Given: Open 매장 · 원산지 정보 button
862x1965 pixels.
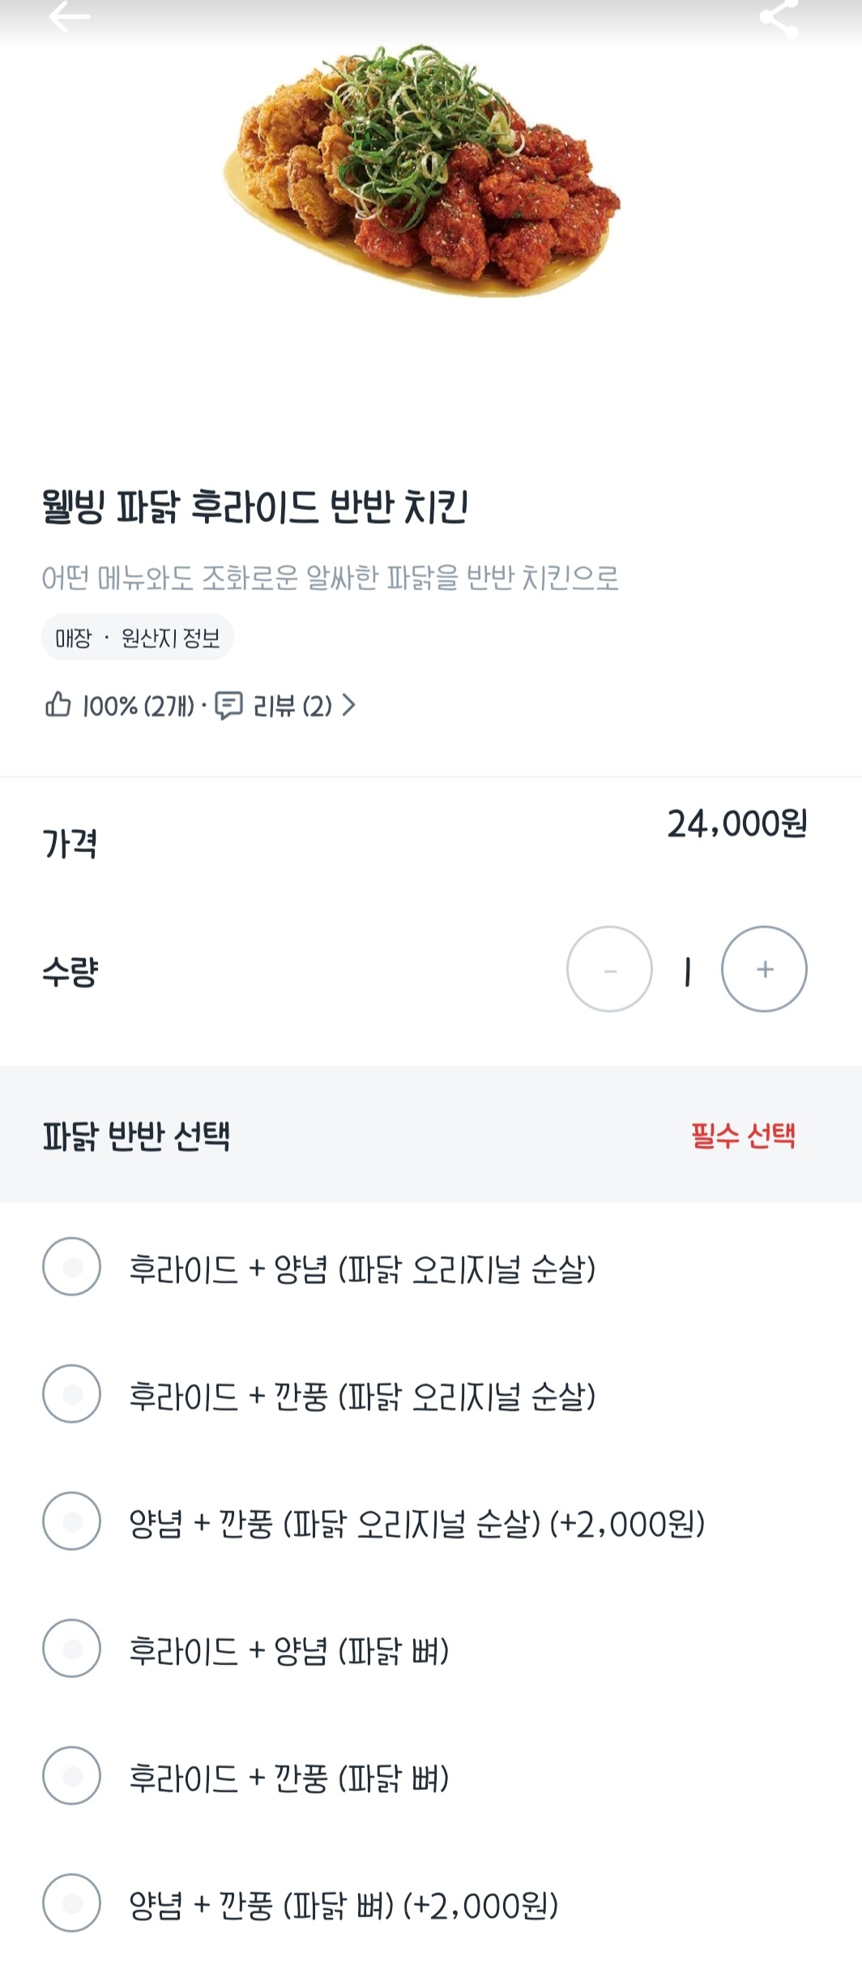Looking at the screenshot, I should pos(138,638).
